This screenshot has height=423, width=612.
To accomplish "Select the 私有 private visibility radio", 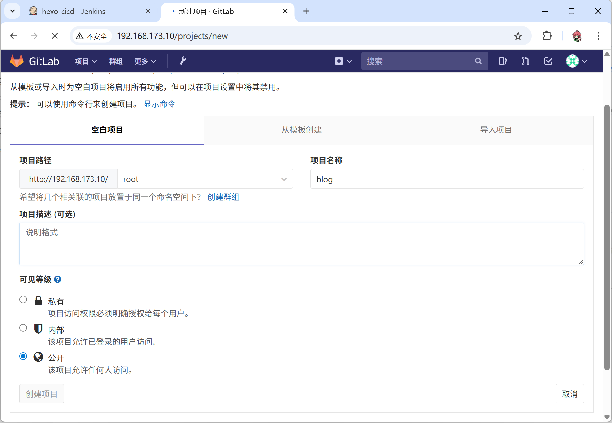I will coord(23,300).
